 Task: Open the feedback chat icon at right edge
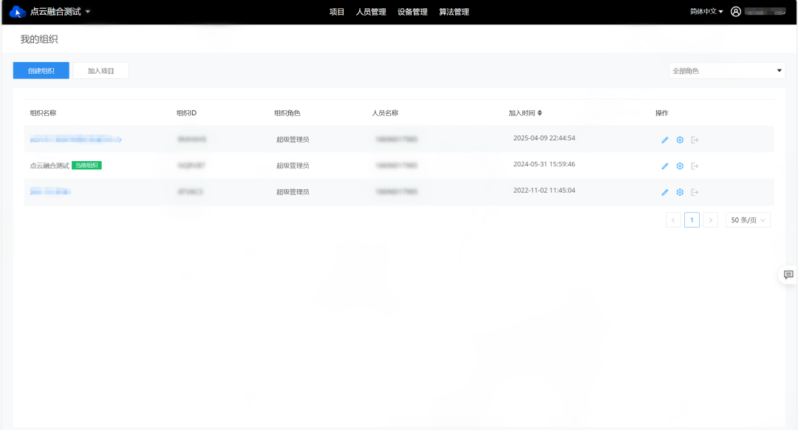click(x=788, y=275)
